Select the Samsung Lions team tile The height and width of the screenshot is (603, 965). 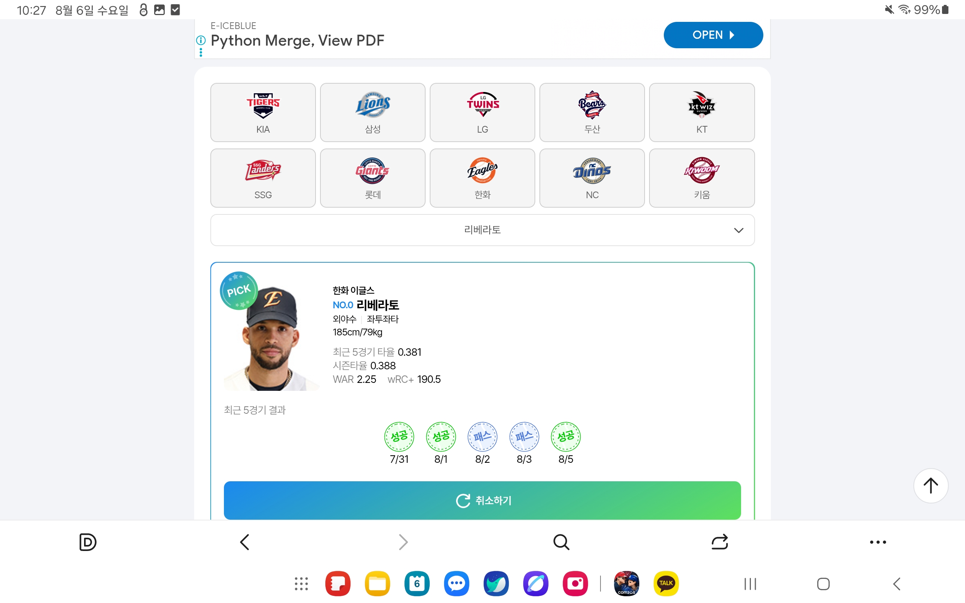(x=372, y=112)
